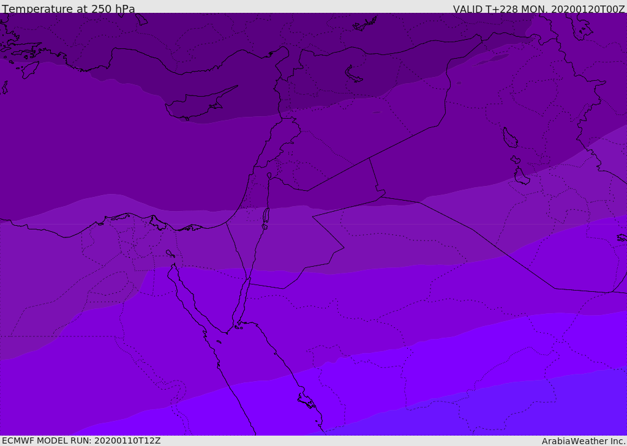Click the 'VALID T+228 MON. 20200120T00Z' label

click(x=539, y=9)
